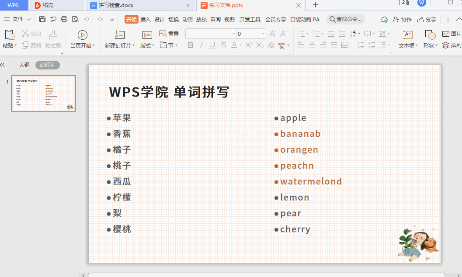Screen dimensions: 462x277
Task: Toggle align right
Action: [323, 45]
